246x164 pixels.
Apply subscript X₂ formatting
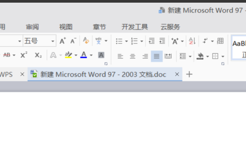pos(38,55)
